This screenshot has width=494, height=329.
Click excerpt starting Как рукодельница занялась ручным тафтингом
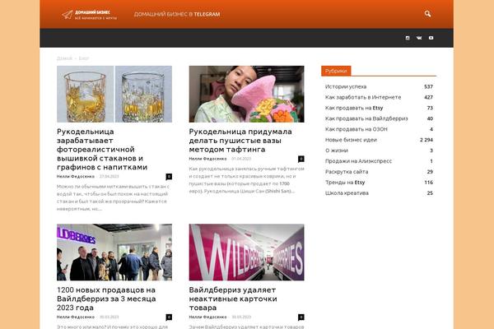point(246,180)
